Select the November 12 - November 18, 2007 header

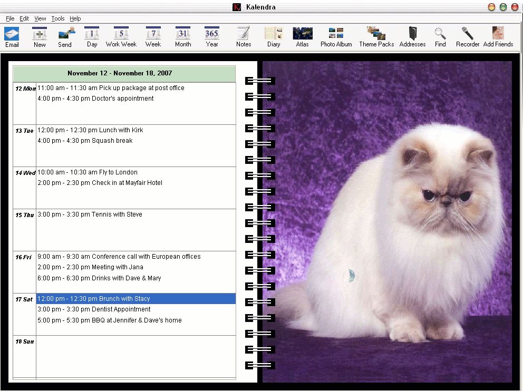pos(124,73)
